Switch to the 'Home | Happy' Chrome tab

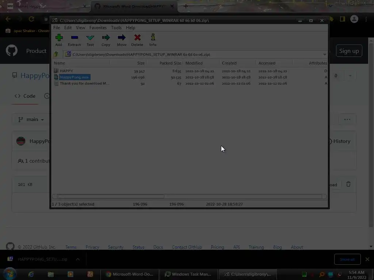(45, 6)
